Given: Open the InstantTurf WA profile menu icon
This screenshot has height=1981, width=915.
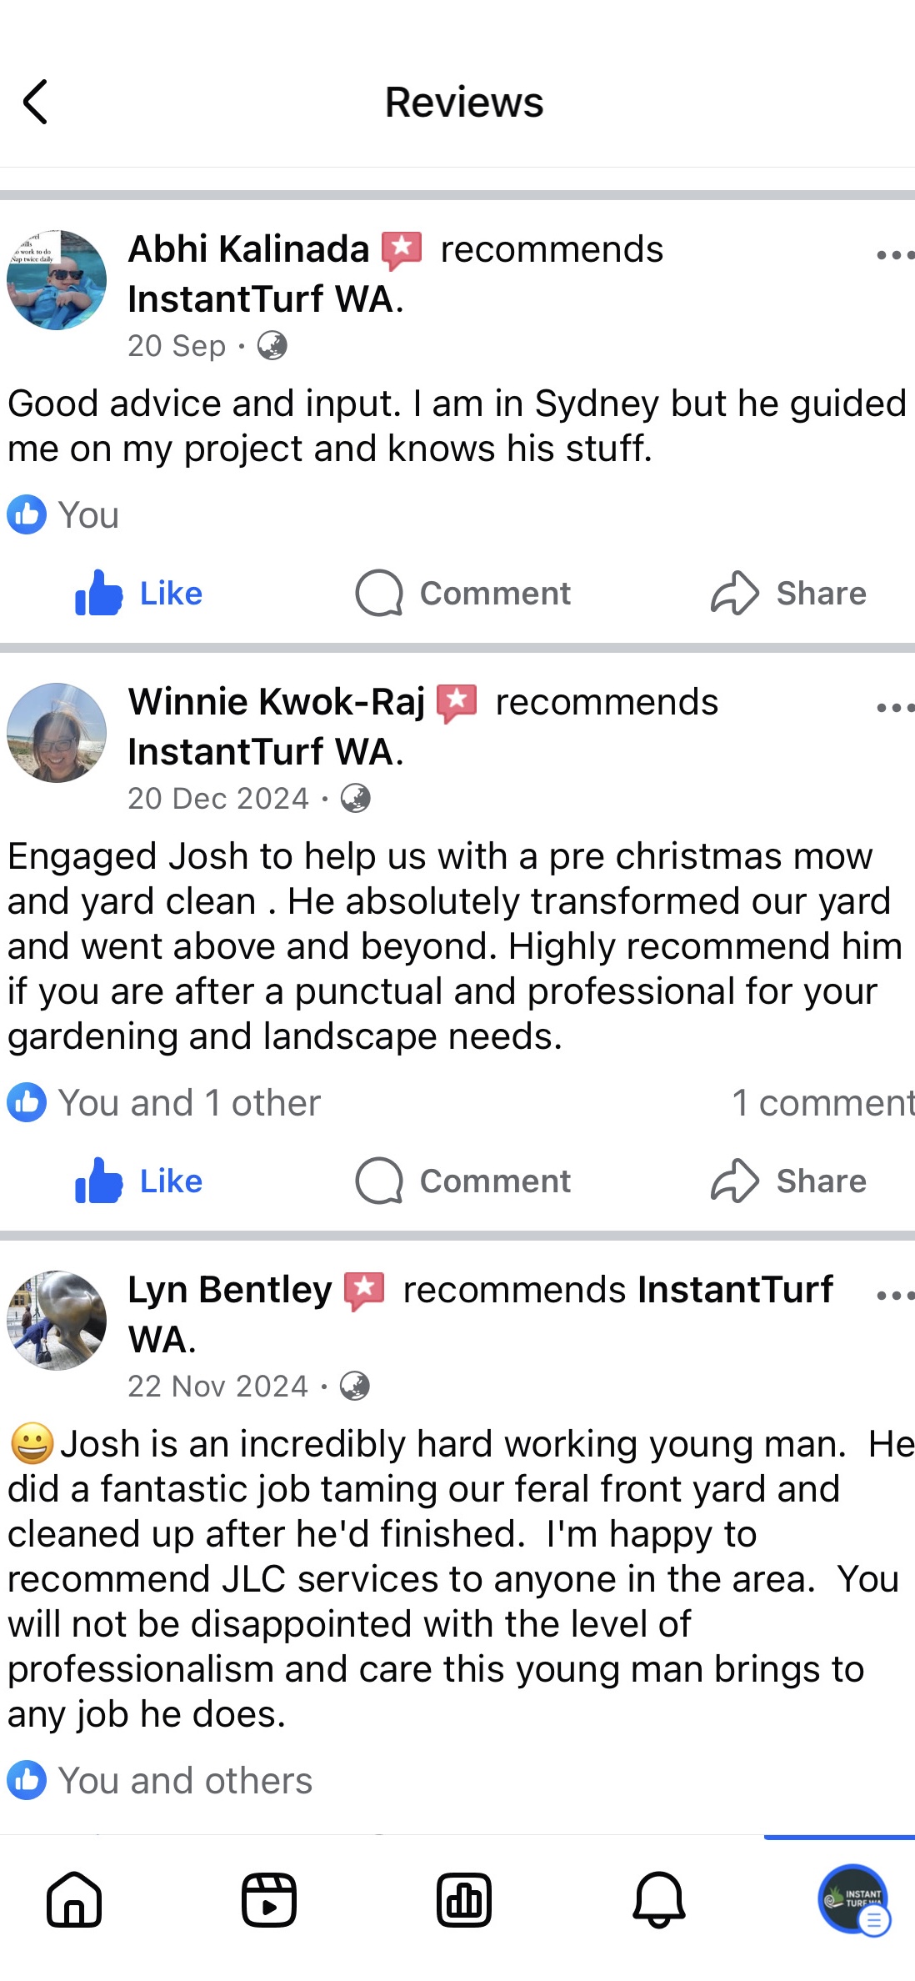Looking at the screenshot, I should 853,1899.
